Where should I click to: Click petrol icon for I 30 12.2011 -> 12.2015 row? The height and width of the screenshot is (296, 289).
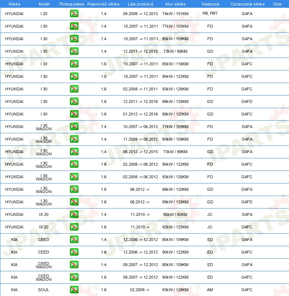point(74,51)
